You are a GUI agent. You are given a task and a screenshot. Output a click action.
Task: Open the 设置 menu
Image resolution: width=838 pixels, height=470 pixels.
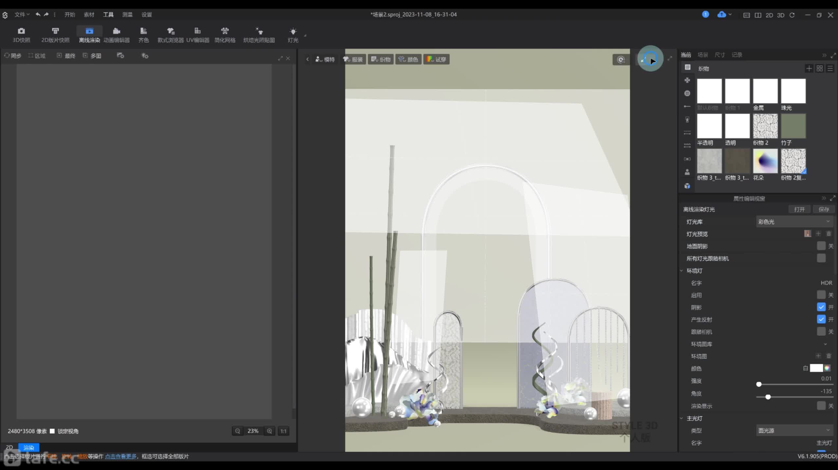click(x=147, y=14)
